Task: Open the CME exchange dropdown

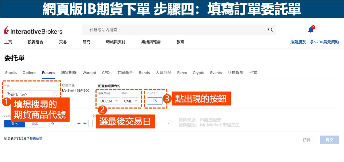Action: click(x=131, y=101)
